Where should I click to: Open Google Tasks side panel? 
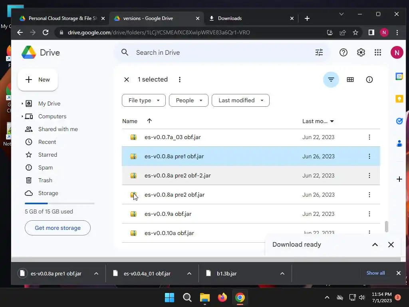[x=399, y=121]
